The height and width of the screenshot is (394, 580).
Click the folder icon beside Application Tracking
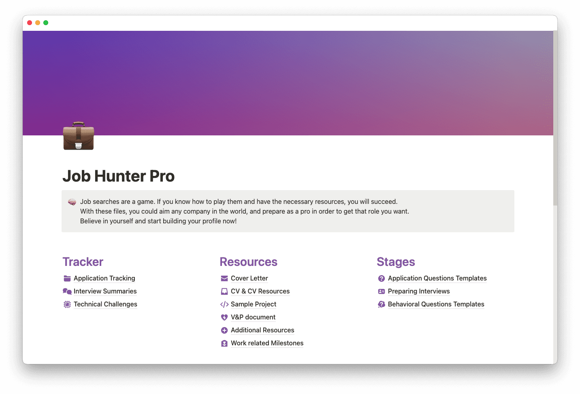pos(67,278)
